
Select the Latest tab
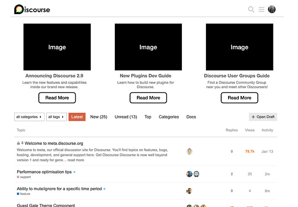click(x=77, y=117)
